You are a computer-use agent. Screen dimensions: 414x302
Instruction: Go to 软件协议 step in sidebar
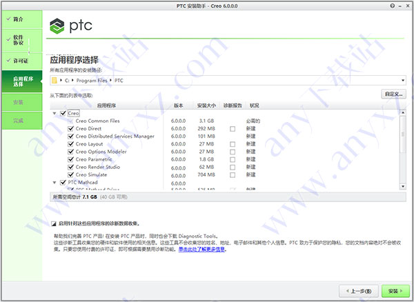[x=22, y=40]
